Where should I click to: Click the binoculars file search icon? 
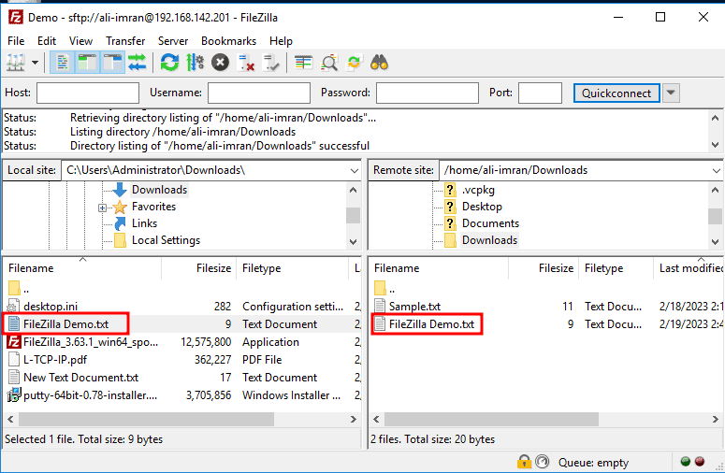click(x=379, y=63)
